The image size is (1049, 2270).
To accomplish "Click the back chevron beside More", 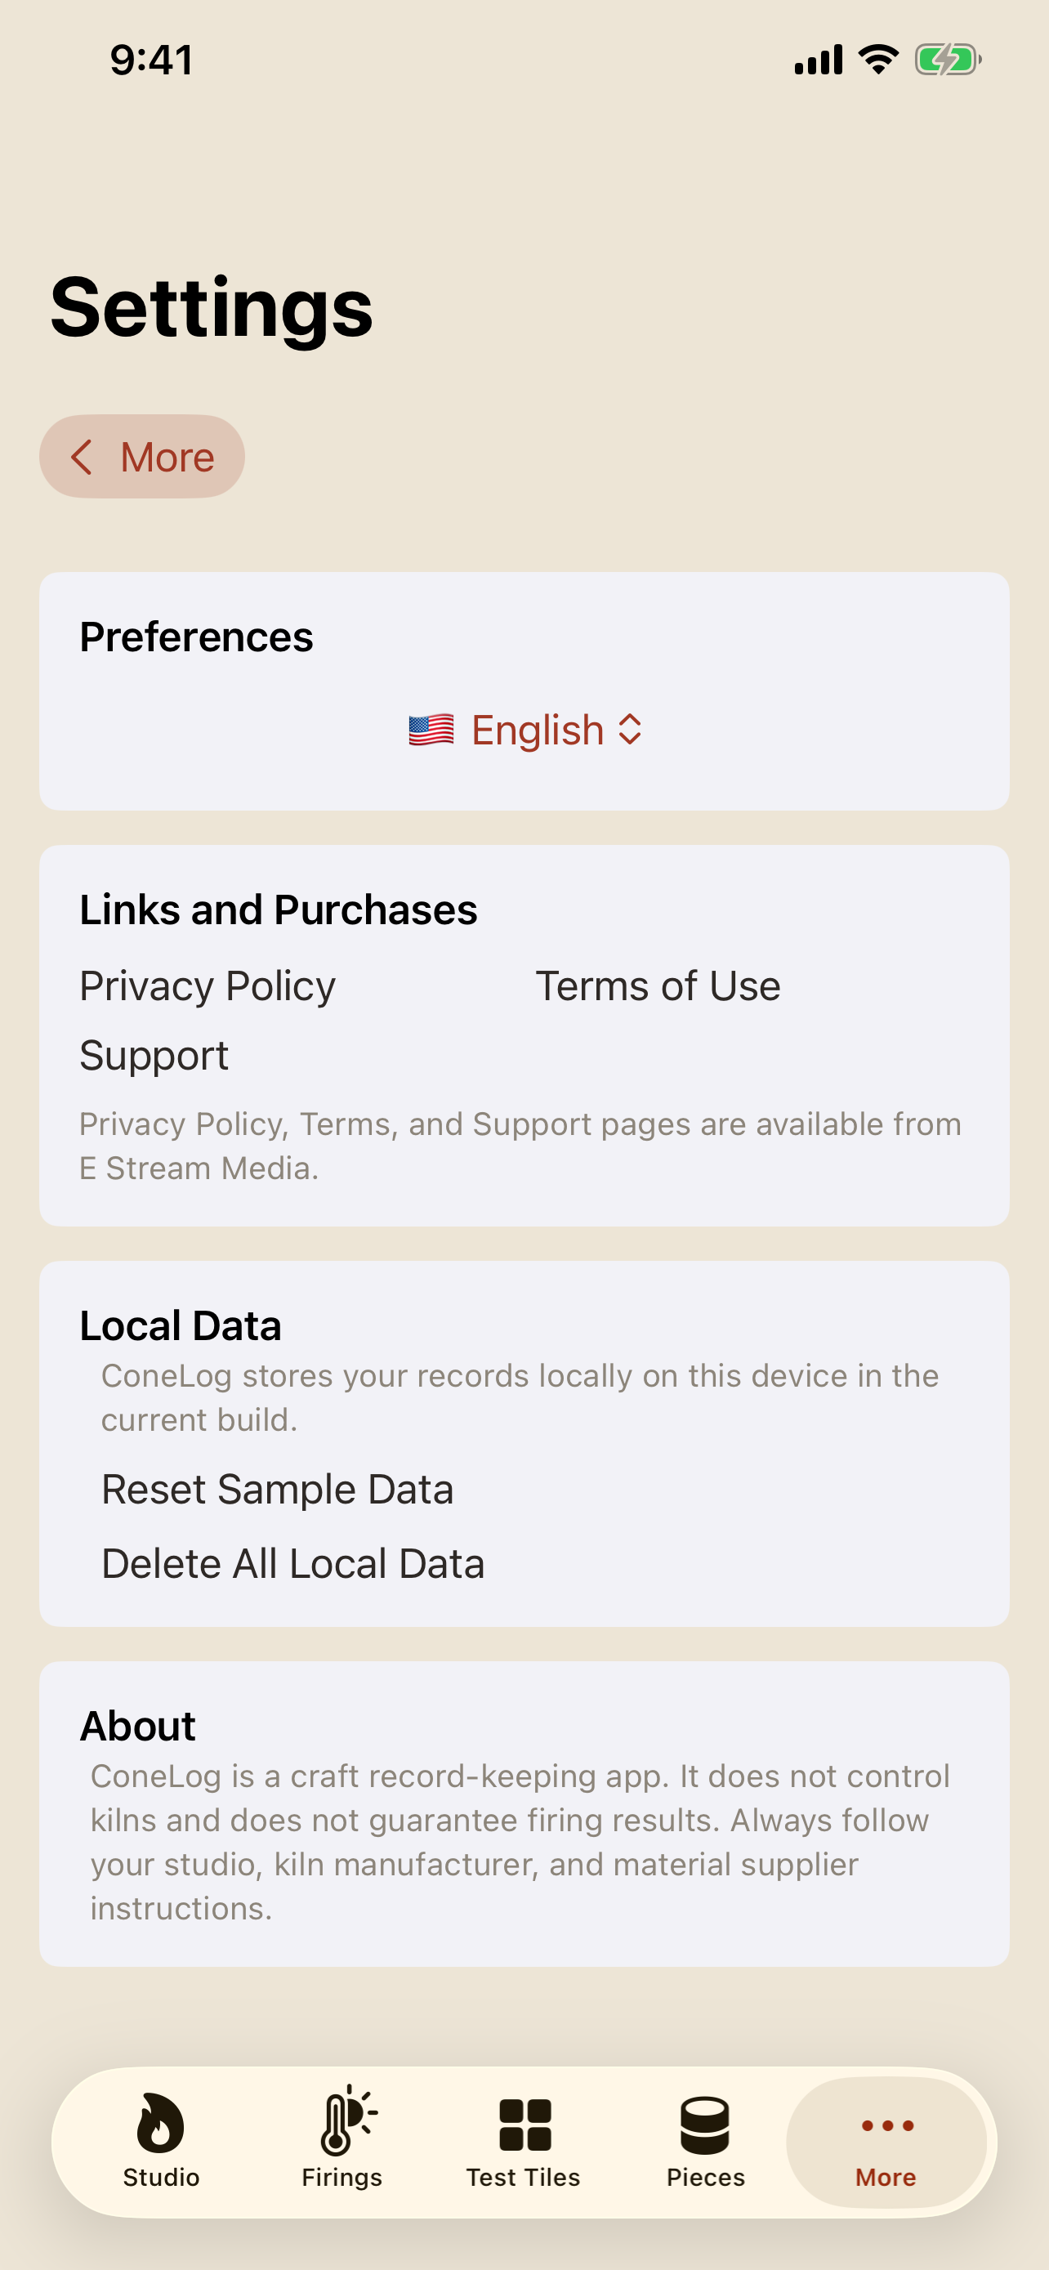I will click(x=81, y=458).
